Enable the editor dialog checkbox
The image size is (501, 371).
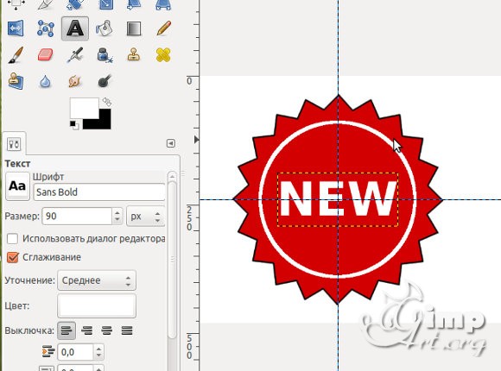pos(12,238)
